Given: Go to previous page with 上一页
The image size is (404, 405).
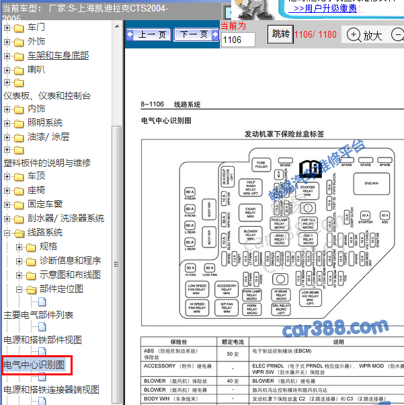Looking at the screenshot, I should [149, 34].
